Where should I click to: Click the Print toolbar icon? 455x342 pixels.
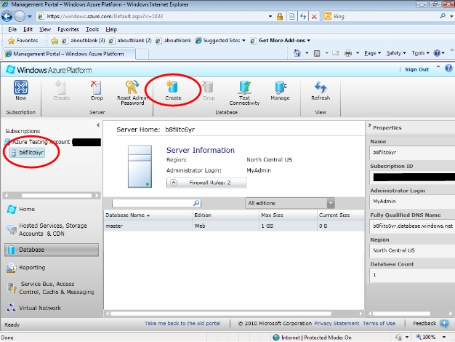point(348,53)
